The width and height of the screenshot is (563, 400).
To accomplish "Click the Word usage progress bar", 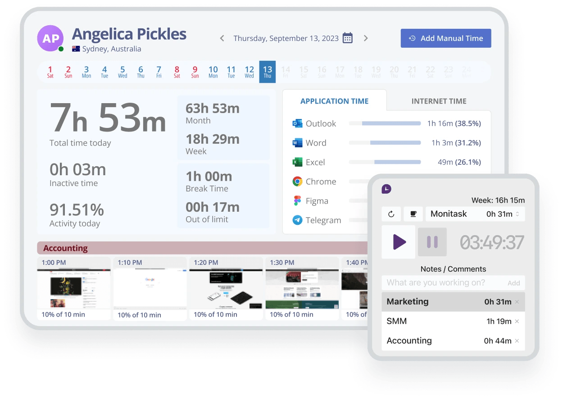I will click(x=385, y=143).
